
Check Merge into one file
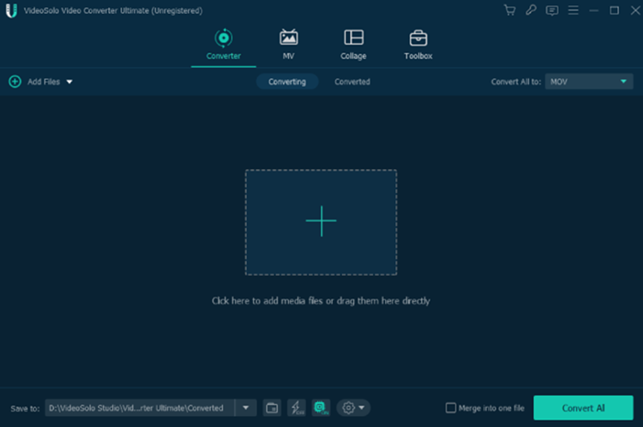pyautogui.click(x=451, y=408)
